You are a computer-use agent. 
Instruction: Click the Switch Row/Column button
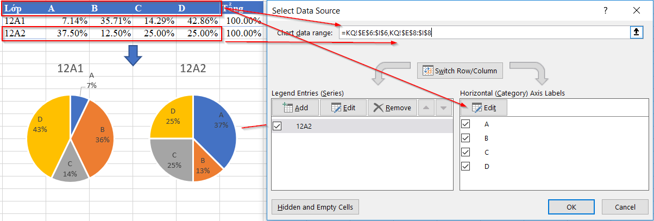pos(460,71)
